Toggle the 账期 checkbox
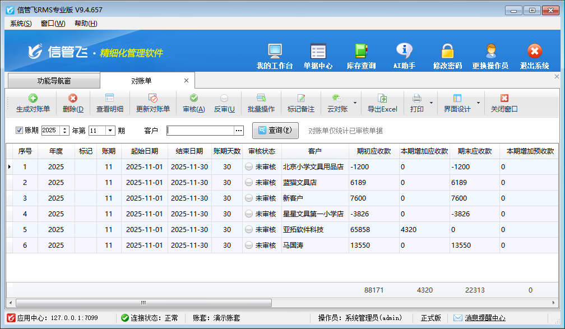 [19, 131]
